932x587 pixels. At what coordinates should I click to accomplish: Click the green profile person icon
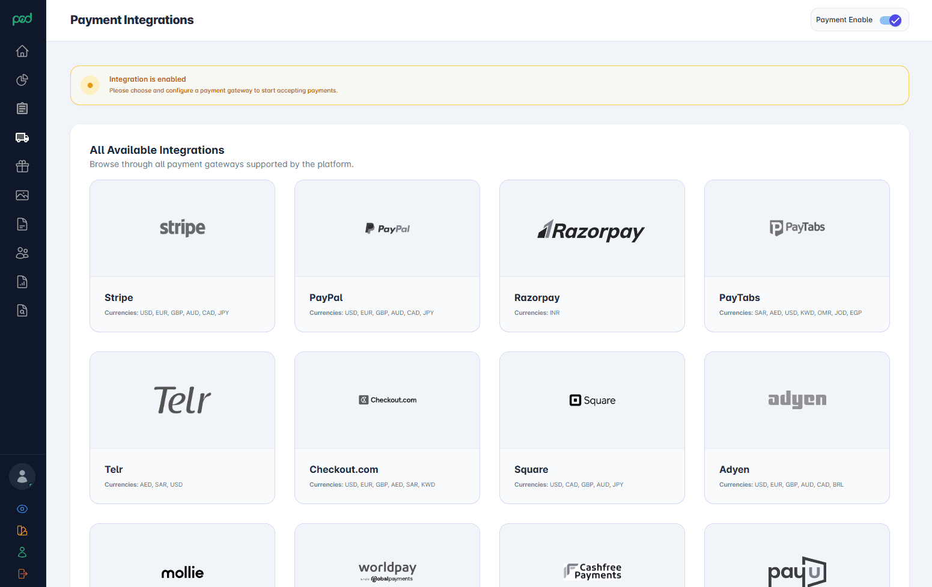click(22, 552)
